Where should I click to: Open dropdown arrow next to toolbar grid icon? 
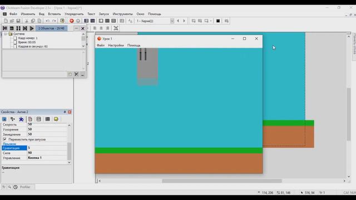pyautogui.click(x=211, y=21)
